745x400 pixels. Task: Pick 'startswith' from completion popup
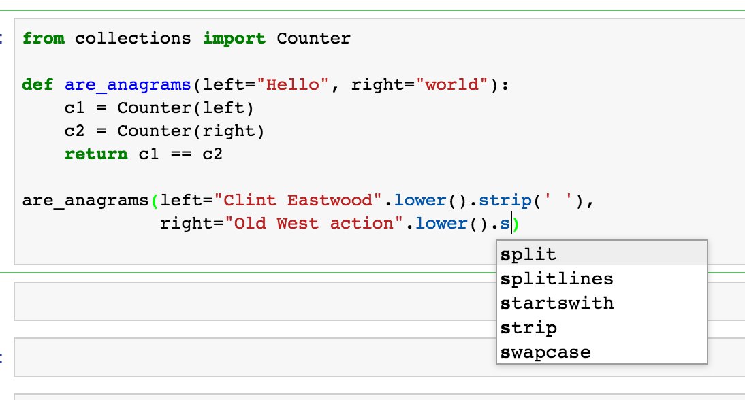(x=601, y=303)
